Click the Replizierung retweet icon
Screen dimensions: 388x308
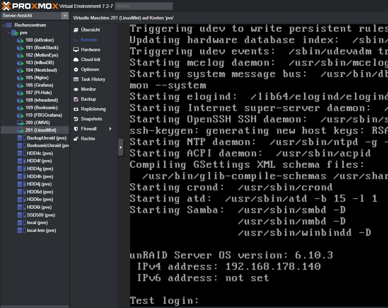coord(76,109)
